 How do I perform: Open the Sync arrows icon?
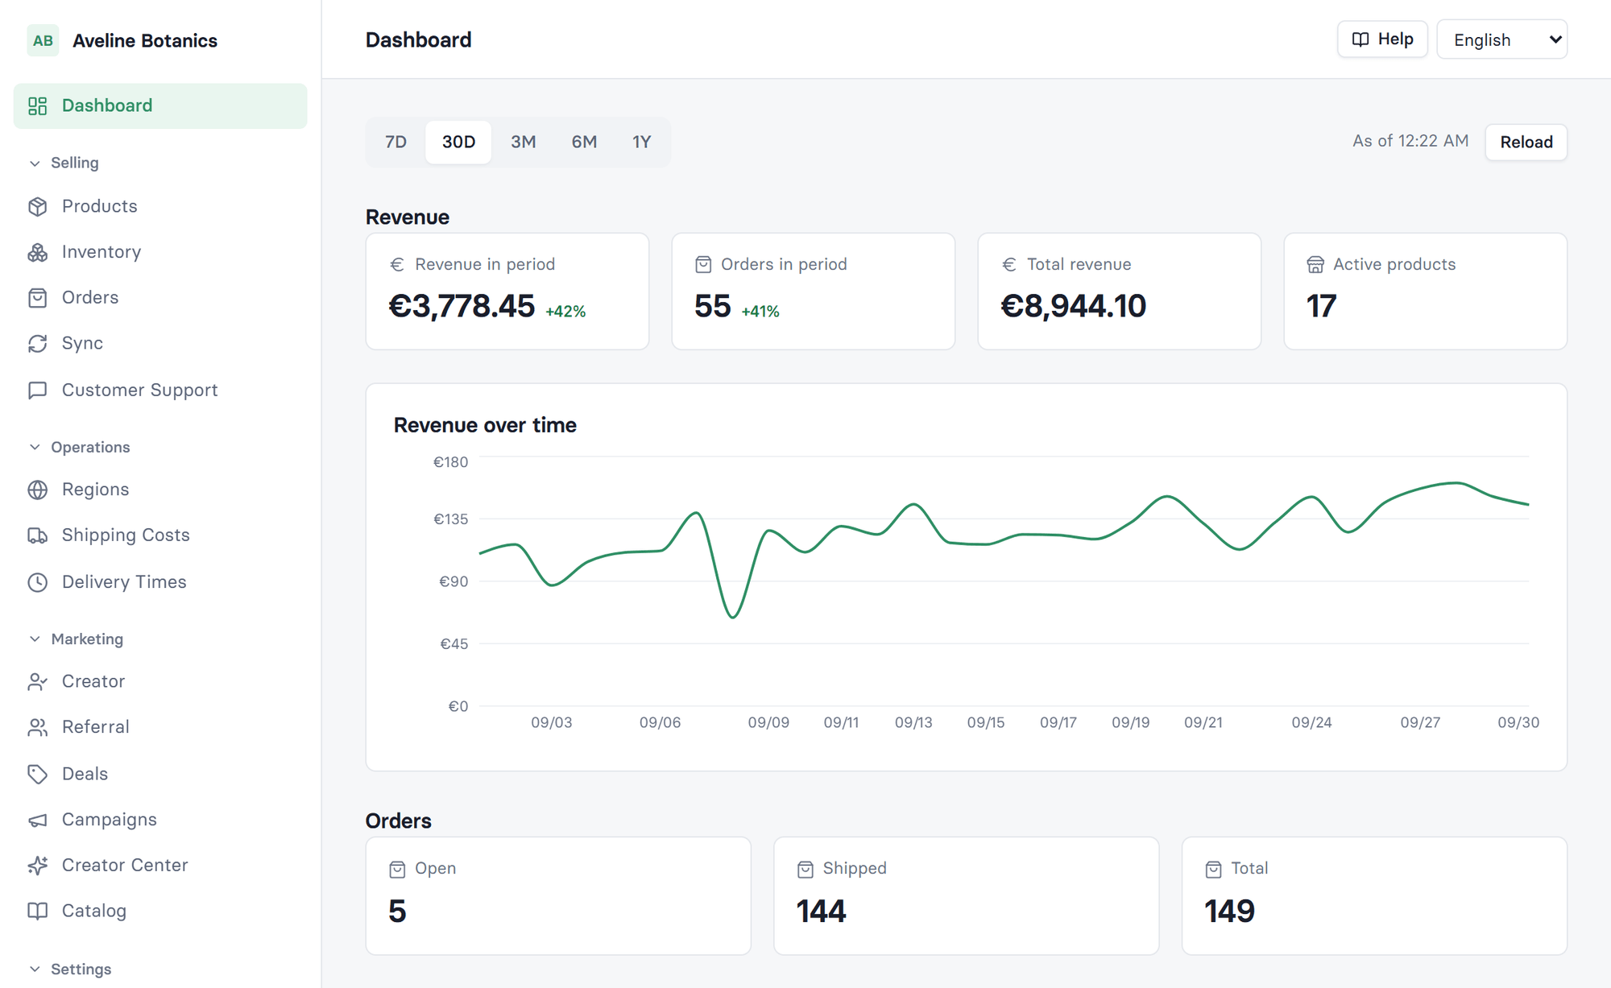coord(38,344)
